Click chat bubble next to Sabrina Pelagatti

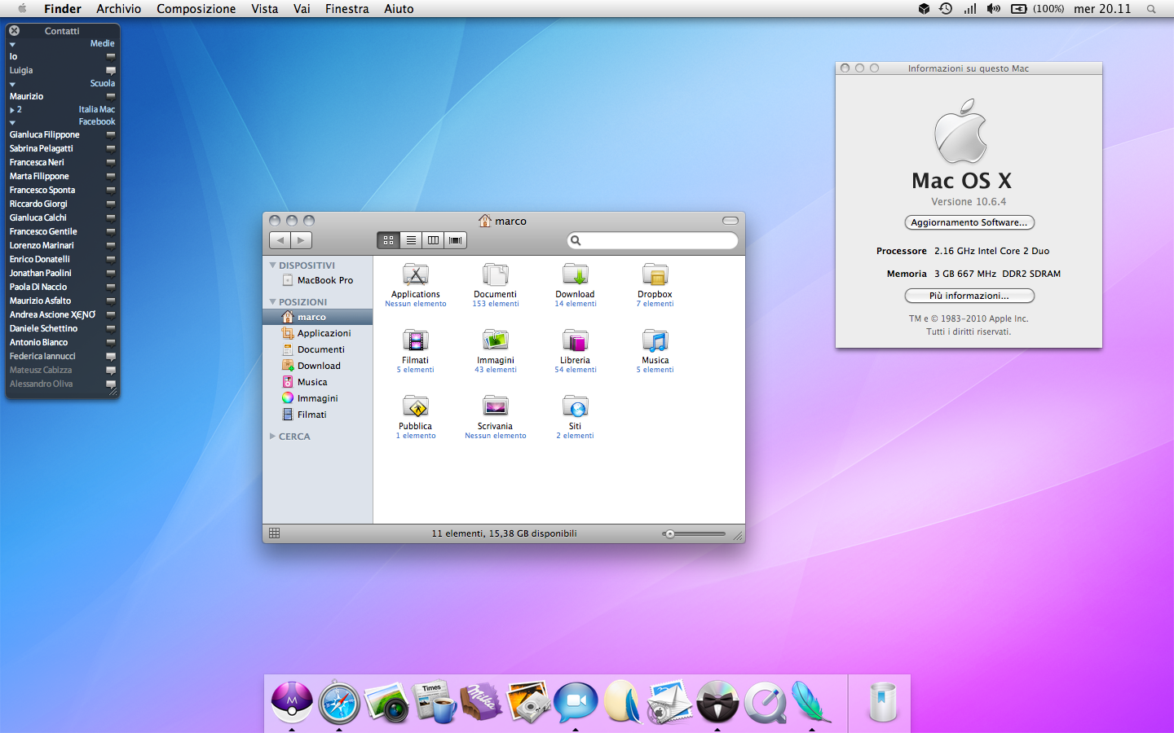coord(111,149)
